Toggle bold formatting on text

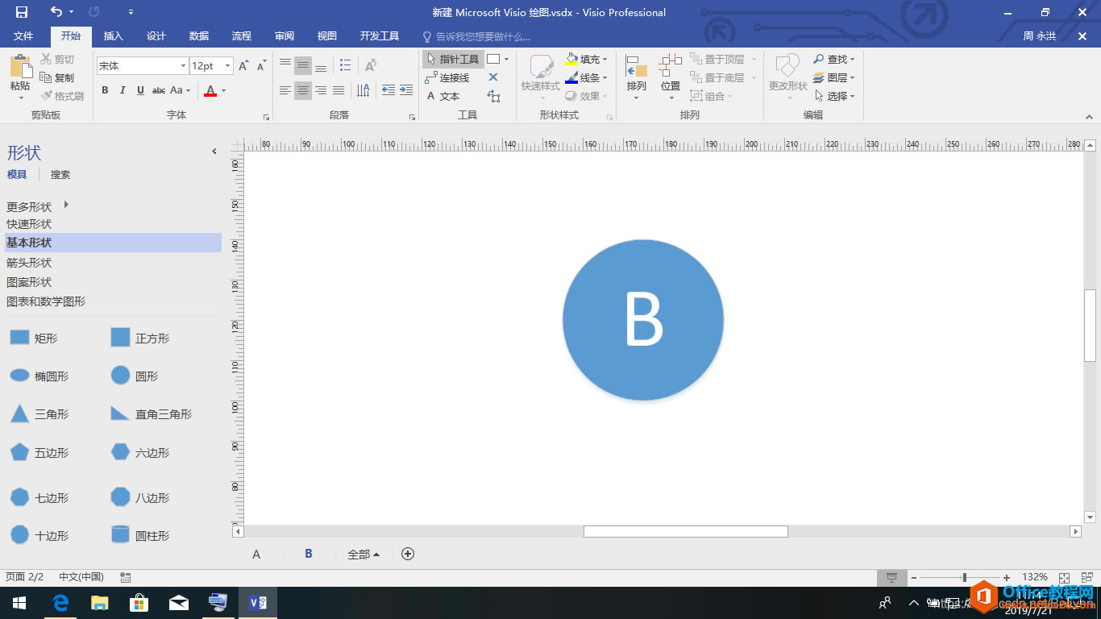click(104, 91)
